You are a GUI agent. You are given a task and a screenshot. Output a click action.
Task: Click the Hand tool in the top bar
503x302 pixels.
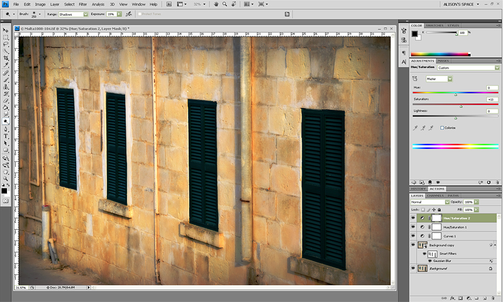(x=216, y=4)
